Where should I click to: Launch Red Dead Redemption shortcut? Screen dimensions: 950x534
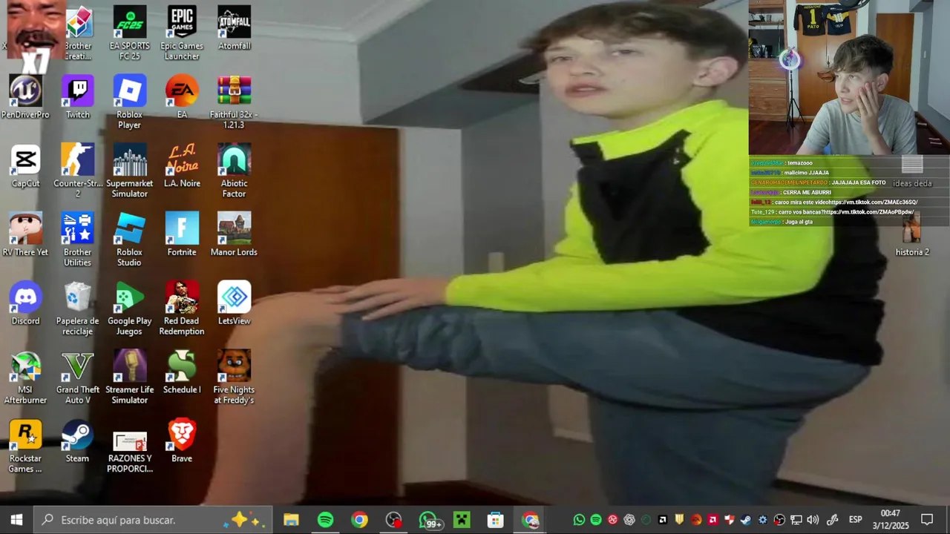tap(182, 309)
